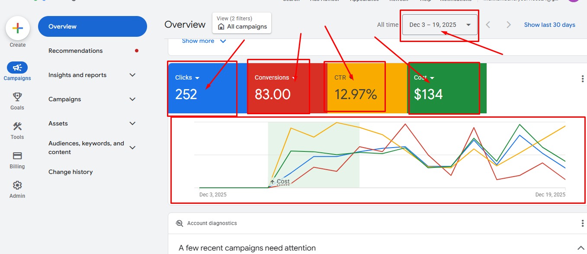Go to next date range arrow
587x254 pixels.
click(509, 25)
